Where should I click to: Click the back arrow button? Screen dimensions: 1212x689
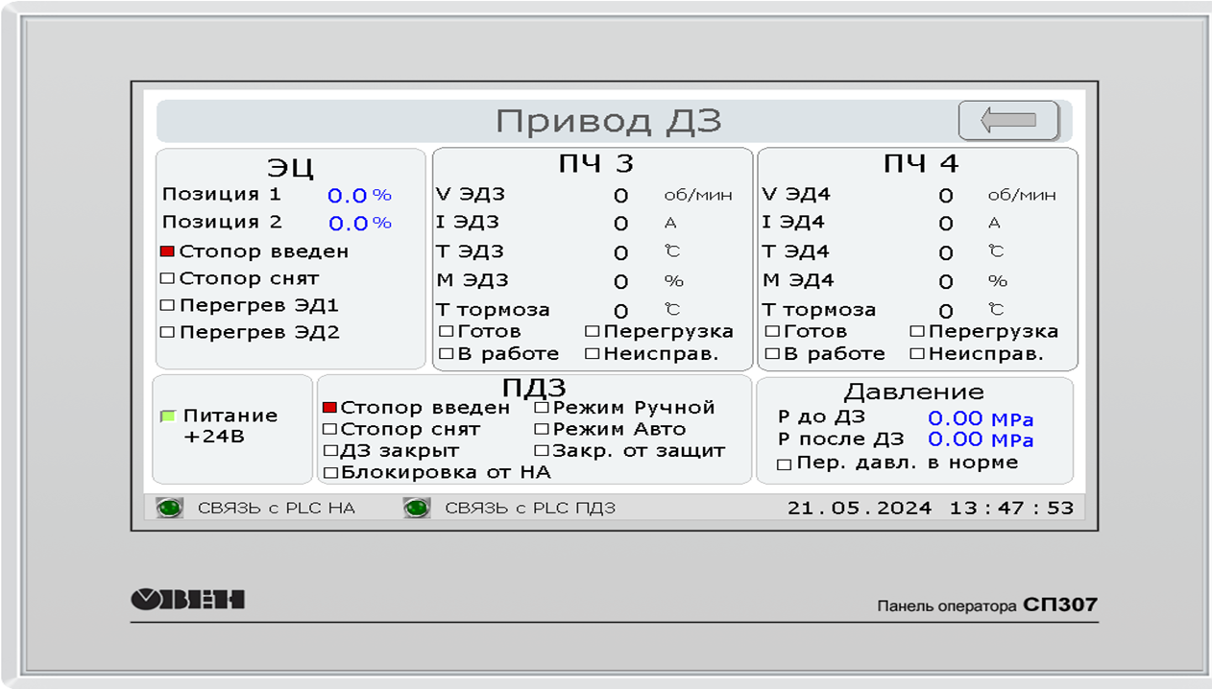1007,121
